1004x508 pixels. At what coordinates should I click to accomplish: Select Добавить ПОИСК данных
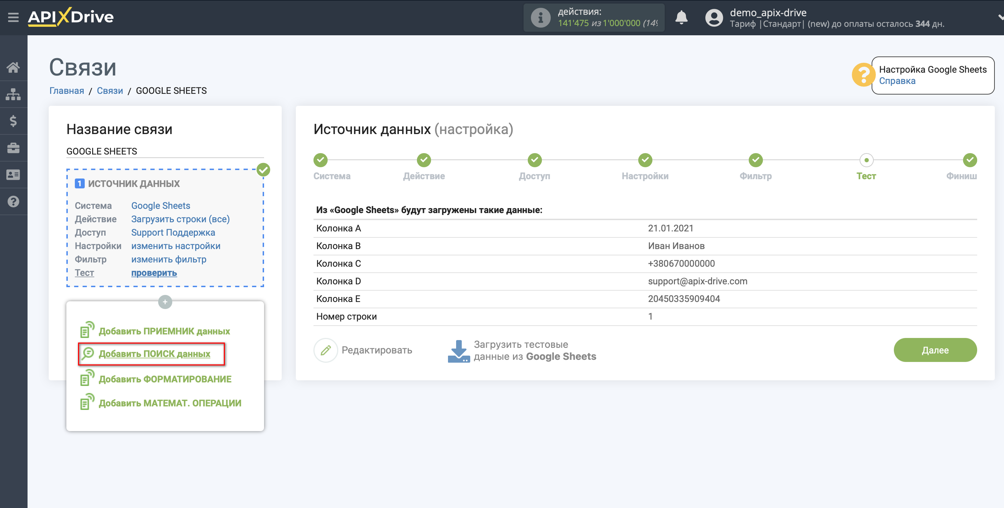click(154, 354)
